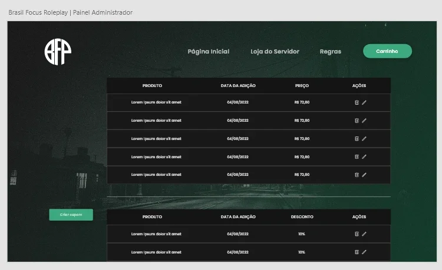Go to Loja do Servidor
The image size is (442, 270).
pos(275,51)
